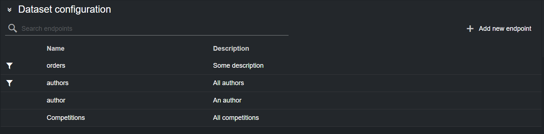Select the Description column header
The height and width of the screenshot is (134, 544).
point(231,49)
